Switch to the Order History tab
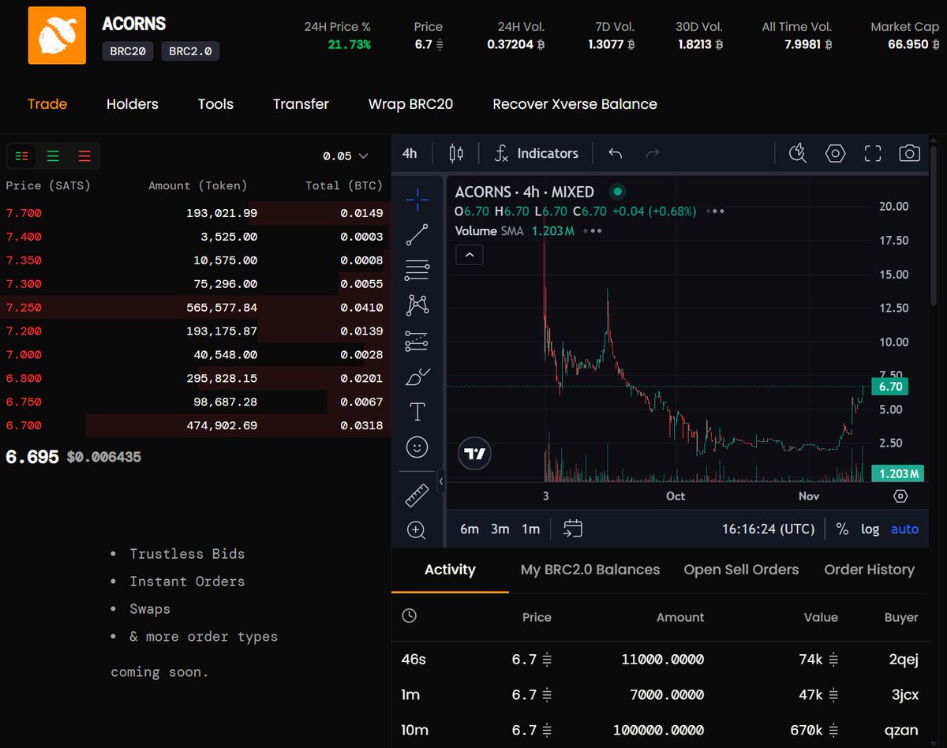 point(870,569)
